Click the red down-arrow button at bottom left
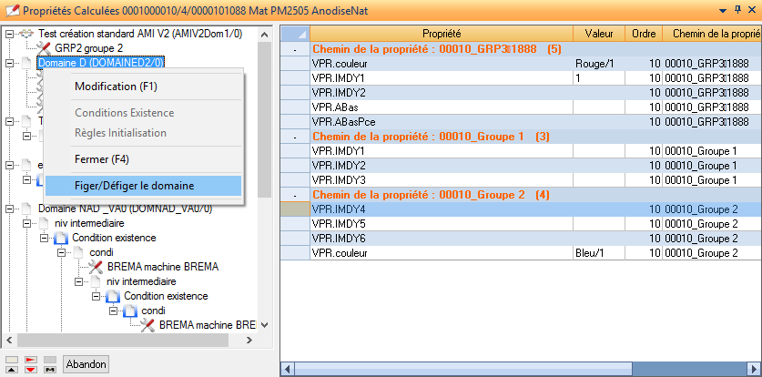This screenshot has height=377, width=762. click(31, 370)
